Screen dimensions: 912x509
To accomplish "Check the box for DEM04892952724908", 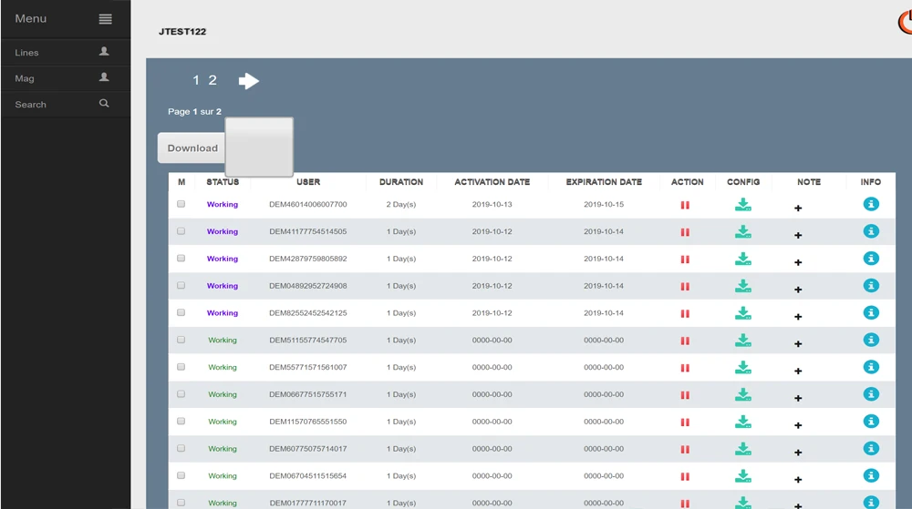I will (x=181, y=286).
